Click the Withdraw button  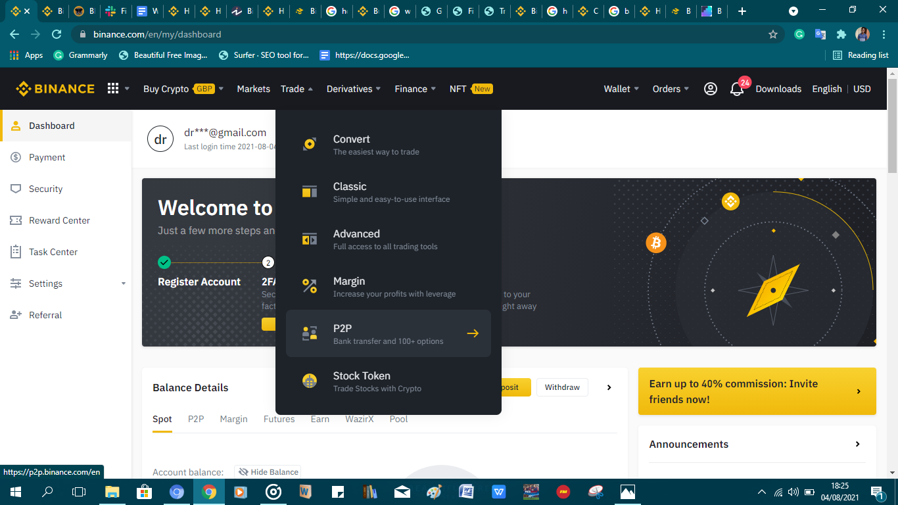(562, 387)
